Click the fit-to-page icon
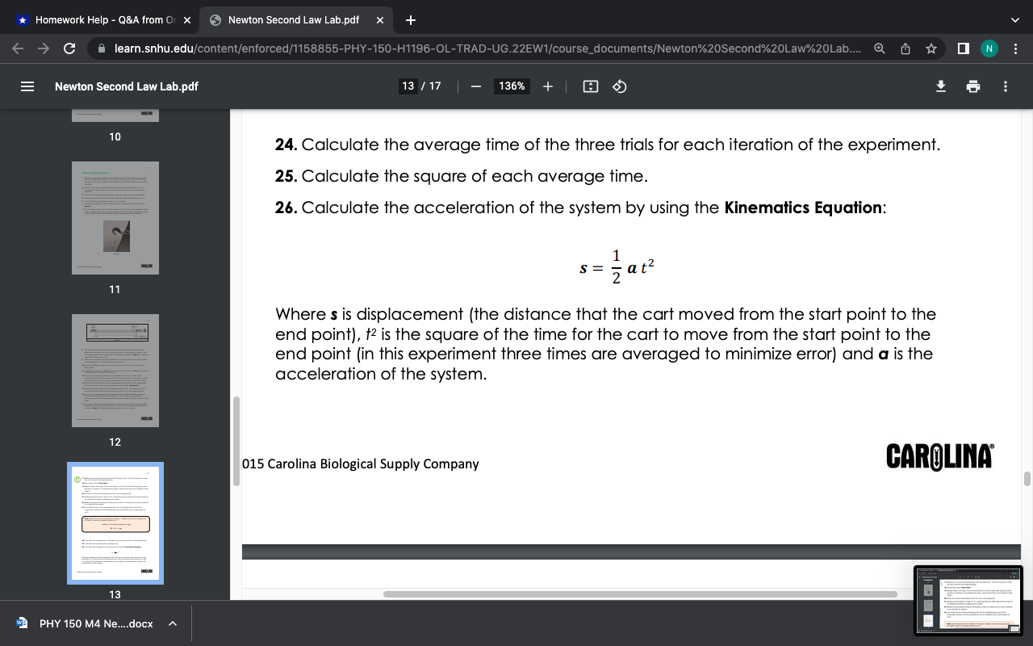 [x=590, y=86]
